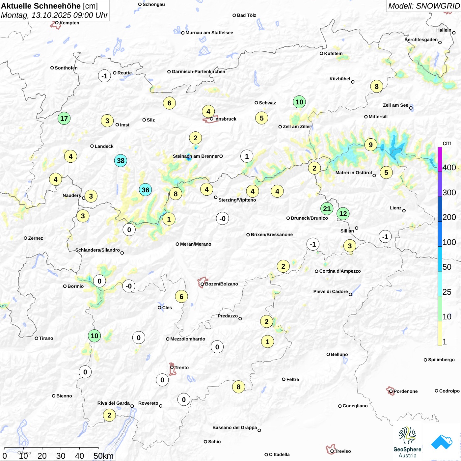Click the station marker showing 21
461x461 pixels.
[327, 208]
